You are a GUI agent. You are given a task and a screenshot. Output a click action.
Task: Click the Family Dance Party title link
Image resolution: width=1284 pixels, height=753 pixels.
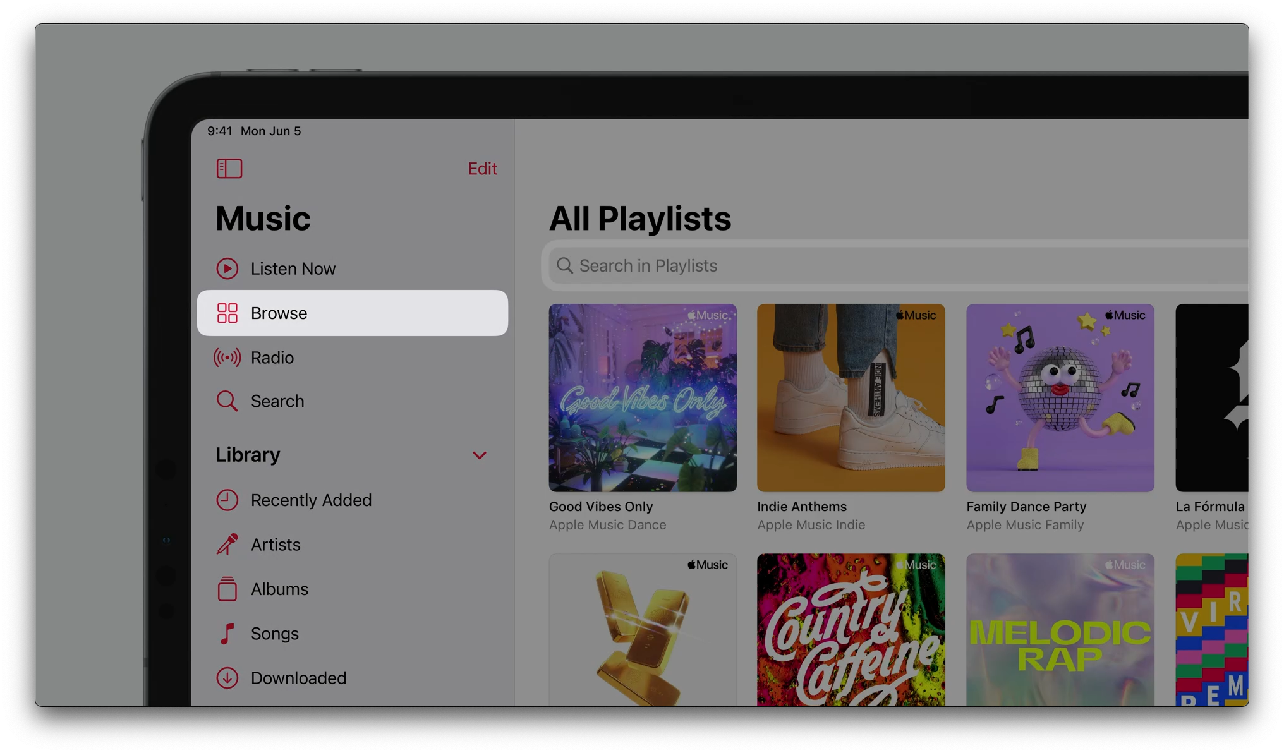coord(1026,507)
